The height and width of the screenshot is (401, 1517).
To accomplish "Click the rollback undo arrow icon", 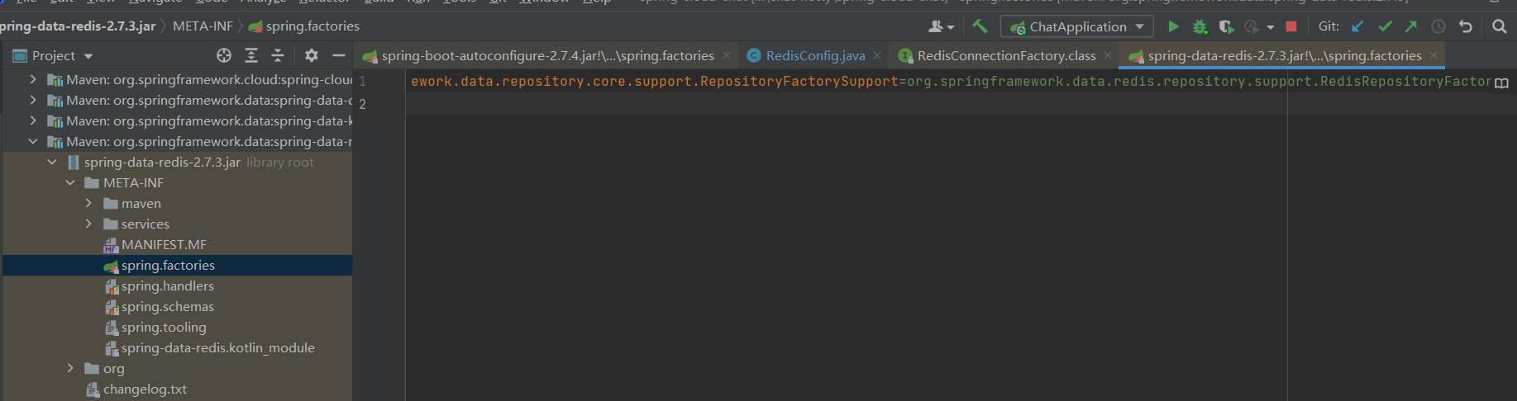I will (x=1466, y=26).
